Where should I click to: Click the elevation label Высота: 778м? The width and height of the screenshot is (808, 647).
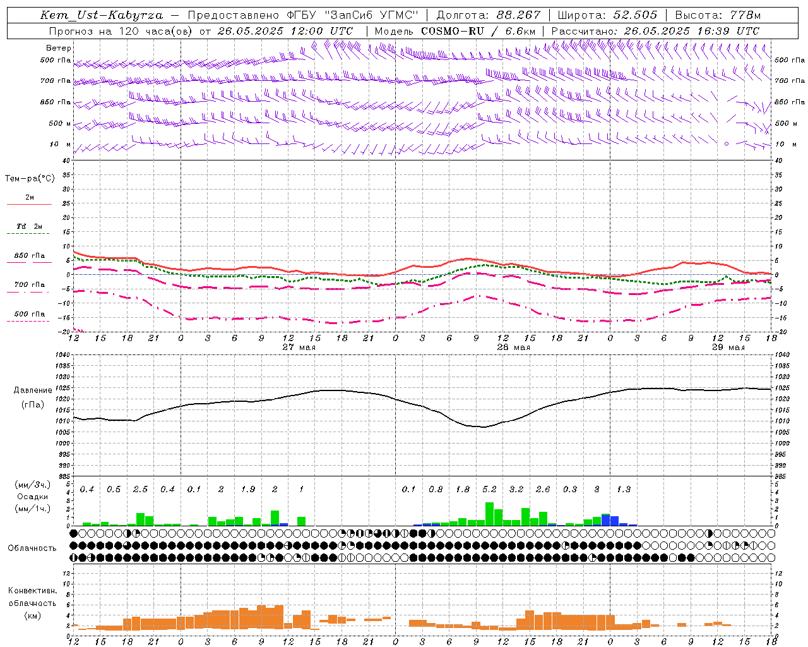click(x=718, y=15)
